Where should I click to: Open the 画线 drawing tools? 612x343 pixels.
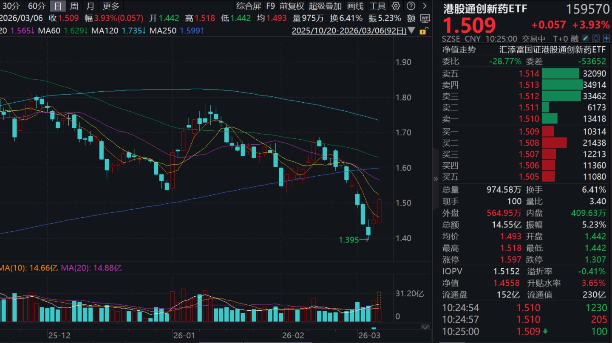[355, 6]
